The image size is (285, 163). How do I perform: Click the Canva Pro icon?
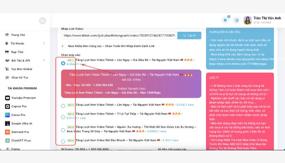coord(7,115)
